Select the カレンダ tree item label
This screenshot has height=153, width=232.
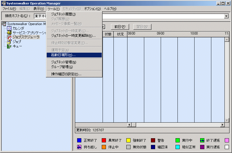pos(18,28)
